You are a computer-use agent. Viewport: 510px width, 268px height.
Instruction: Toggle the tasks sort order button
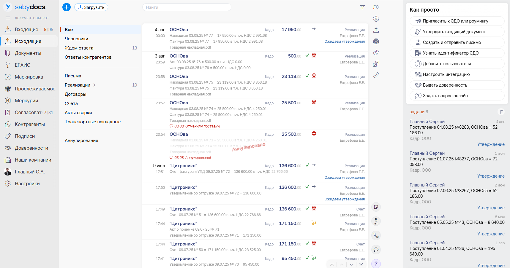coord(501,112)
